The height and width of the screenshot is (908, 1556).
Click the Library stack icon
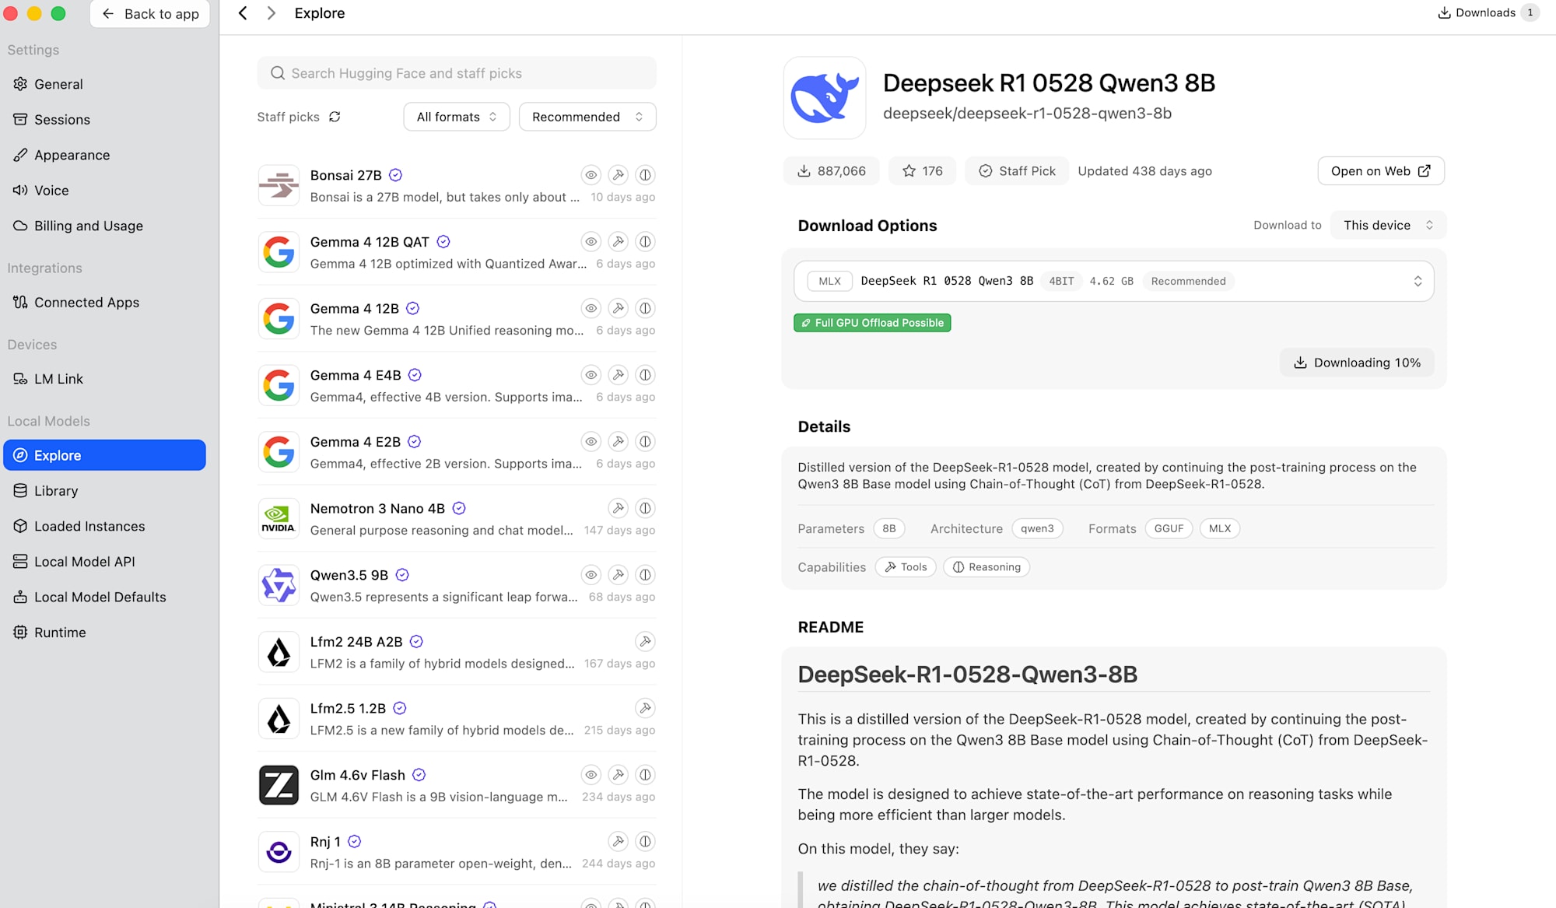[x=20, y=491]
